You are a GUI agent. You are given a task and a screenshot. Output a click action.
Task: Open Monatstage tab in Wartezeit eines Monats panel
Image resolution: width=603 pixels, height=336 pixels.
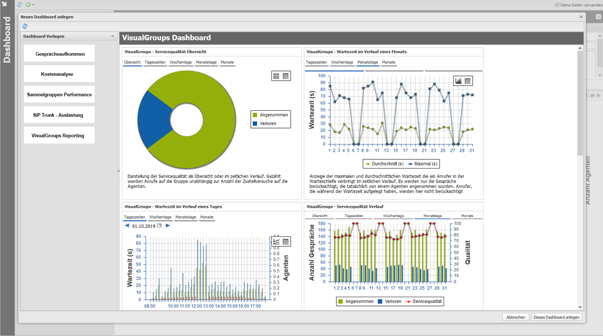[x=367, y=62]
